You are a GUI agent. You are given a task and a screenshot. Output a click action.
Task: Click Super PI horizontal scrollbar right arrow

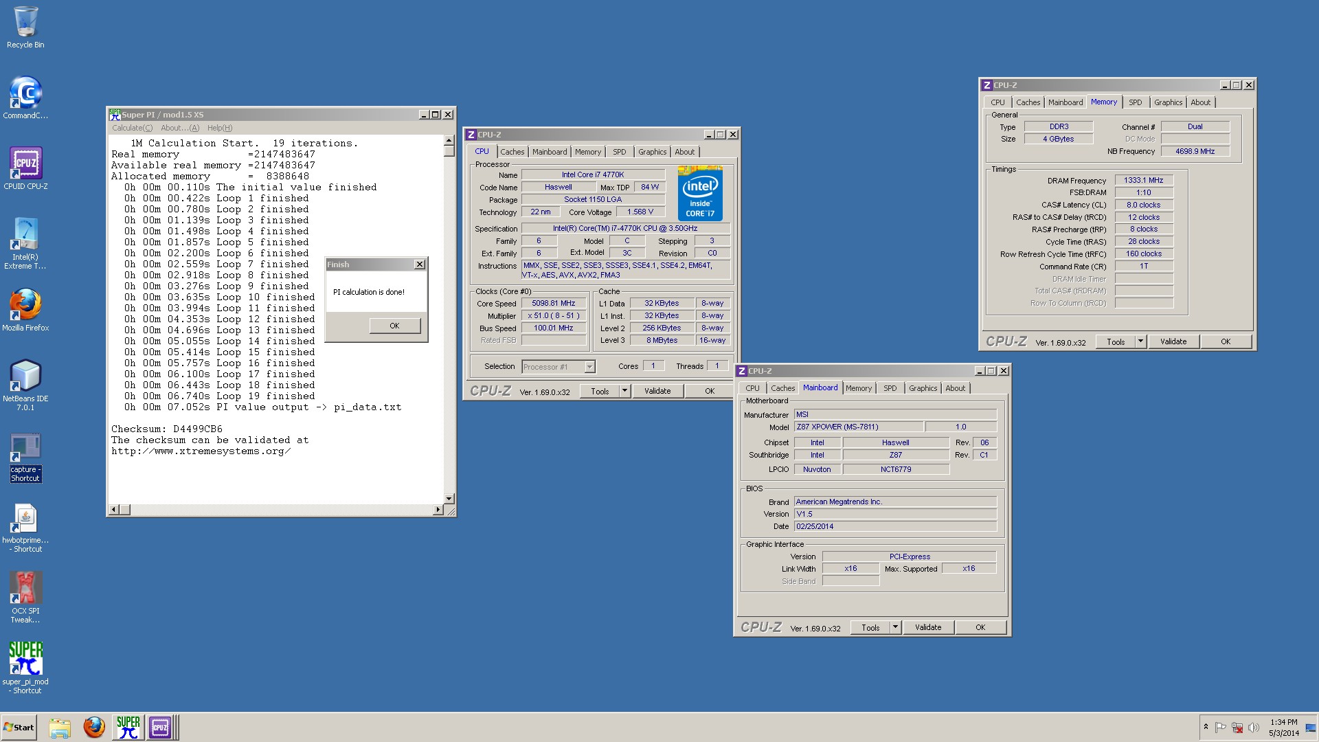pos(438,510)
